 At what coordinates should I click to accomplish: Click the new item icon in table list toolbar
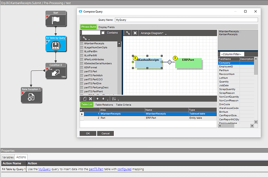85,99
